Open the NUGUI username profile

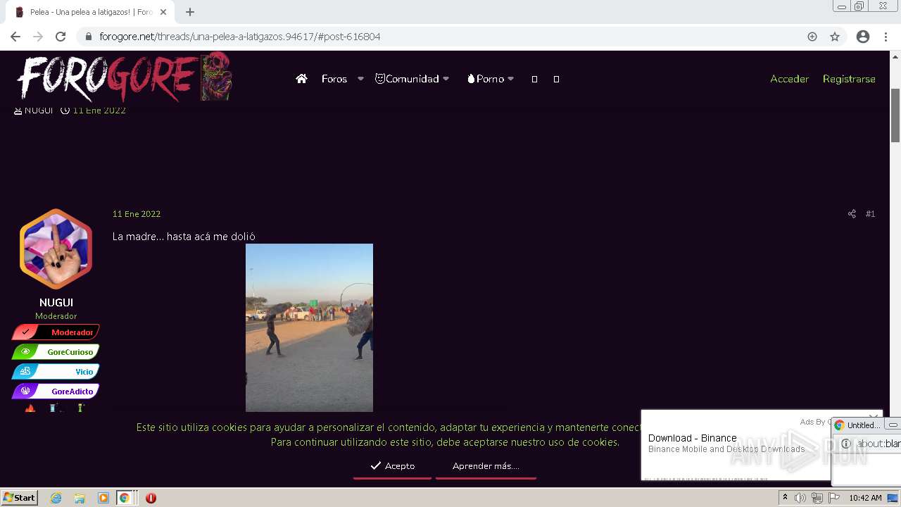[56, 303]
